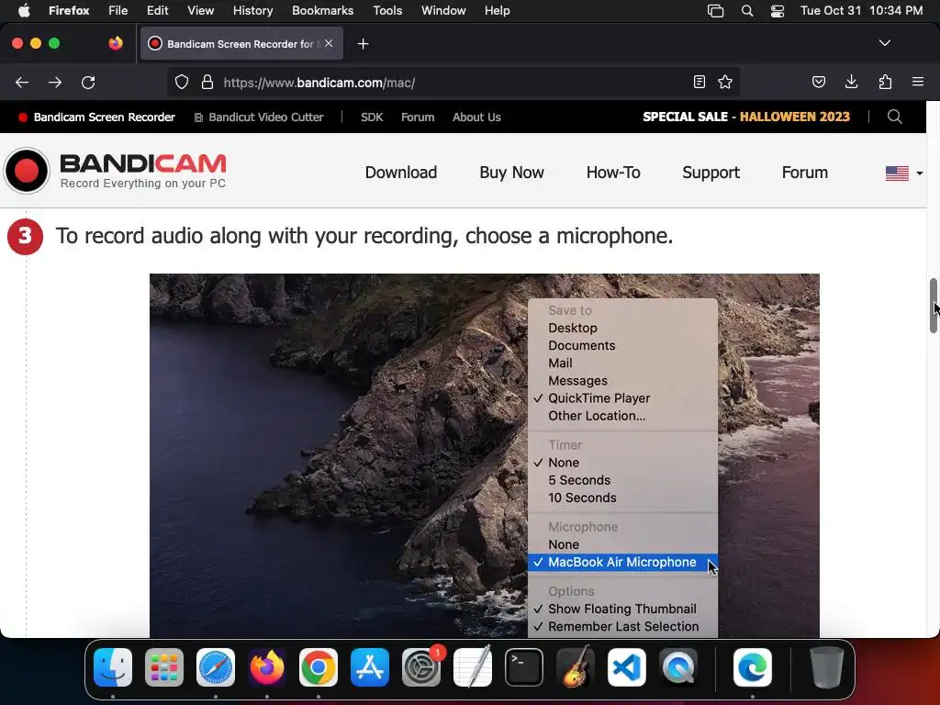
Task: Click the address bar URL field
Action: tap(453, 82)
